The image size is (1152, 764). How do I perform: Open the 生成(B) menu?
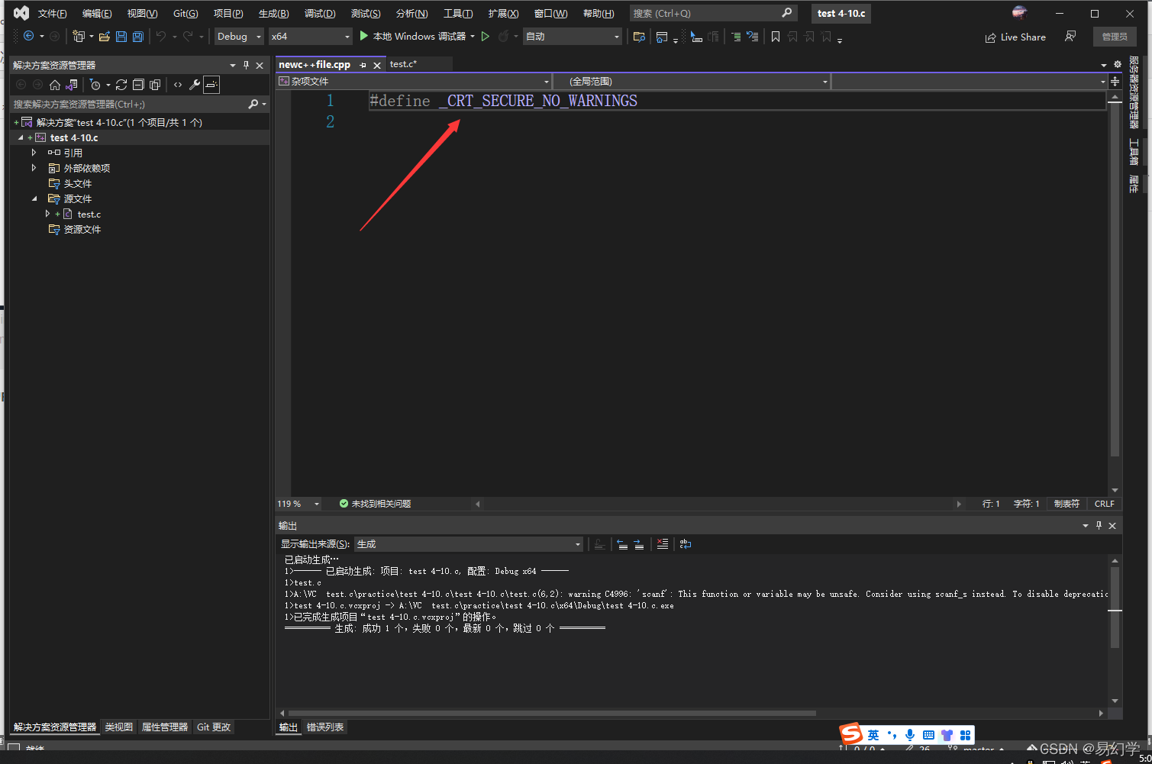point(273,14)
